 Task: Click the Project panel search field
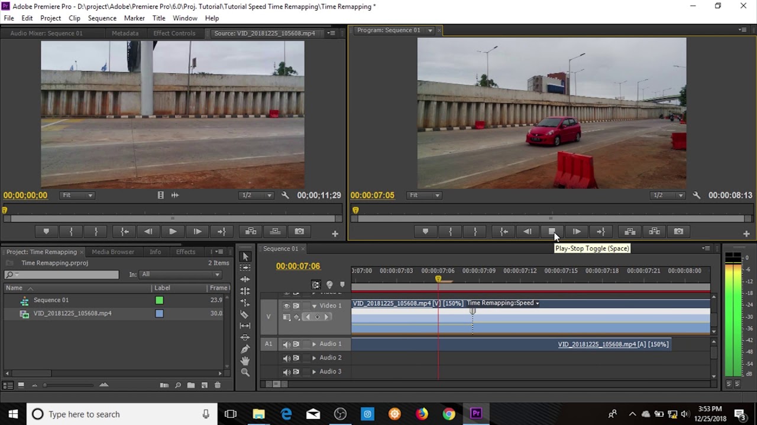pos(62,274)
